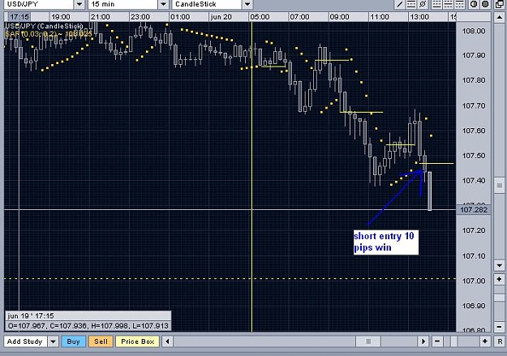Click the fully shaded circle icon
The height and width of the screenshot is (356, 507).
[x=484, y=4]
